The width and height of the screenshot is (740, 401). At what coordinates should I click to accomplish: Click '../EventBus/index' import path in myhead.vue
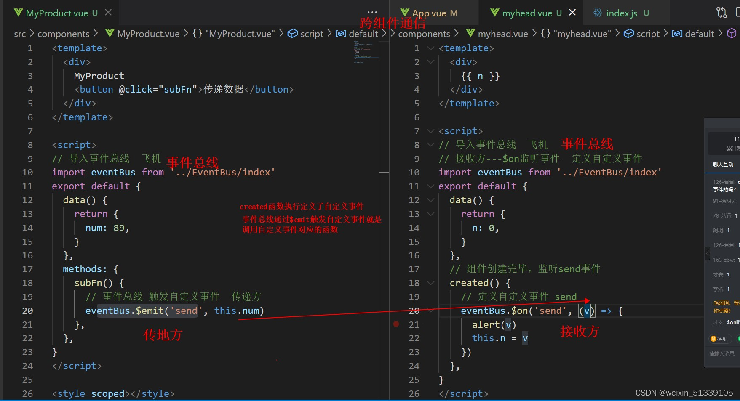tap(609, 173)
